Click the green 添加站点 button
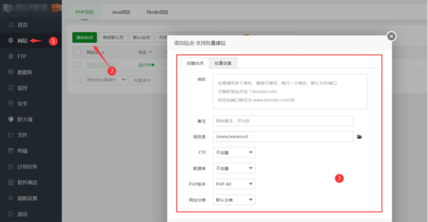The height and width of the screenshot is (222, 428). point(85,37)
